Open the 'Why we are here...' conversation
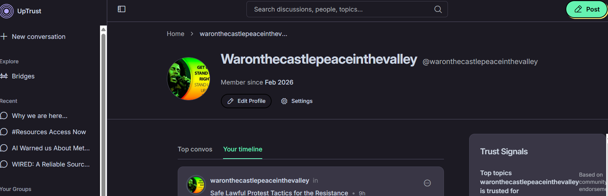Screen dimensions: 608x196 point(40,116)
